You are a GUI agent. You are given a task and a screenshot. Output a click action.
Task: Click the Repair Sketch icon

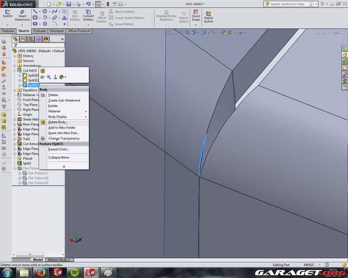point(184,15)
